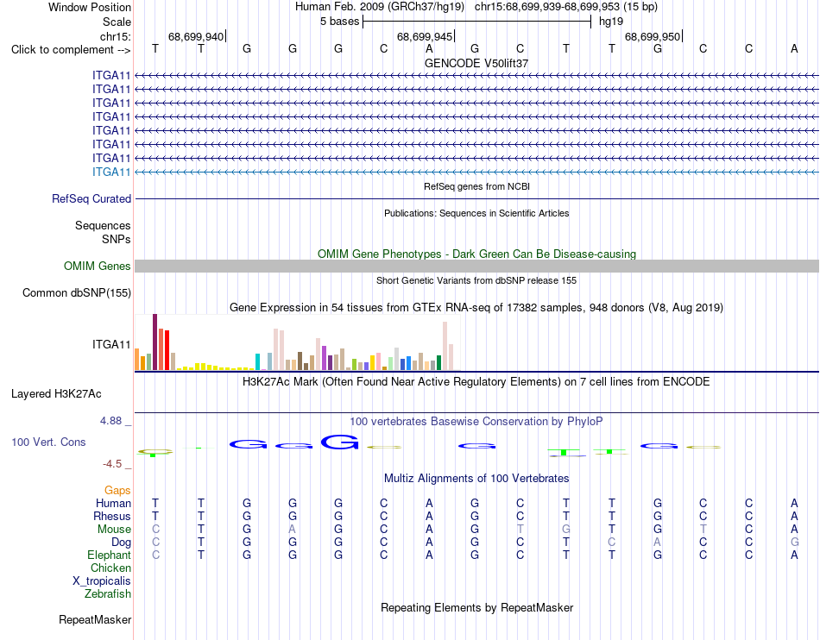Open Publications: Sequences in Scientific Articles title
This screenshot has height=640, width=820.
coord(476,213)
